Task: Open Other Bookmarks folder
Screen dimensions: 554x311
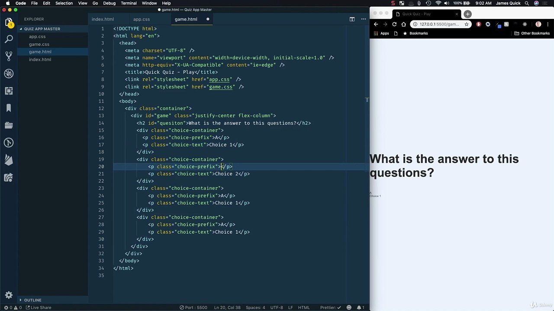Action: pos(532,33)
